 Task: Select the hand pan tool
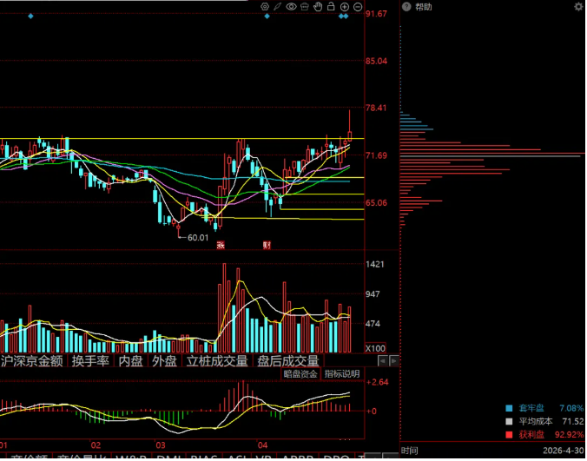click(318, 6)
